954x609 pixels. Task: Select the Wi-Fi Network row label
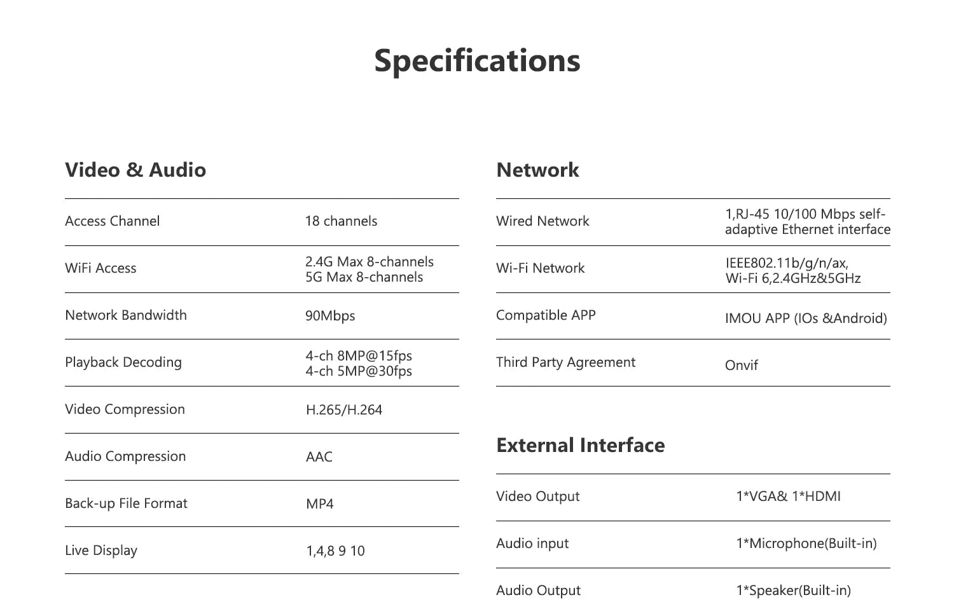(540, 268)
